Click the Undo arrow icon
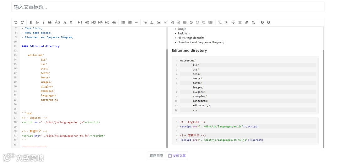The height and width of the screenshot is (164, 339). 16,22
